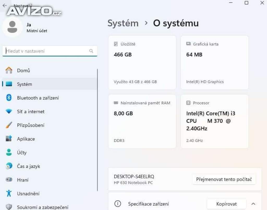Viewport: 267px width, 210px height.
Task: Click the Usnadnění accessibility icon
Action: point(9,193)
